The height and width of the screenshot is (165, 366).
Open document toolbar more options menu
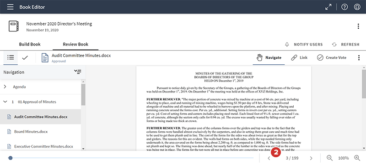coord(359,57)
